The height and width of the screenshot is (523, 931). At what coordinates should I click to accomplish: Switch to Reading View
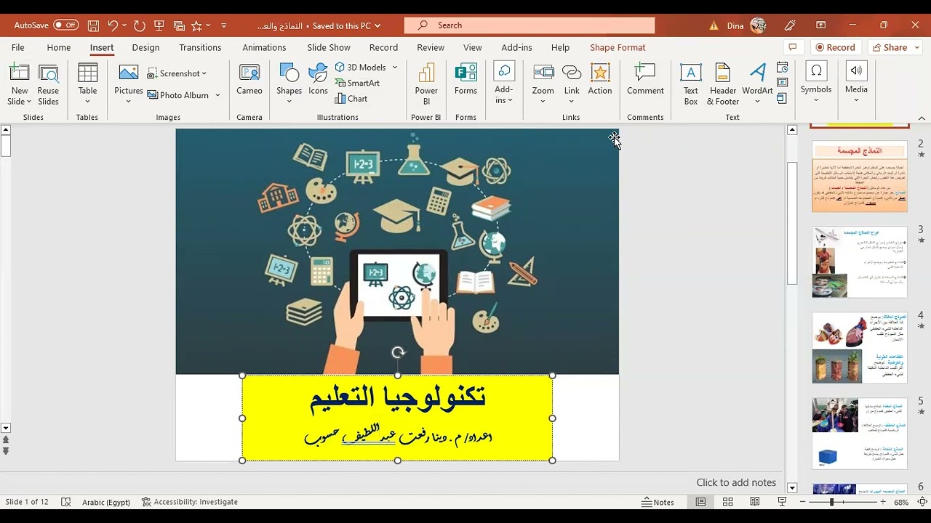(x=755, y=502)
